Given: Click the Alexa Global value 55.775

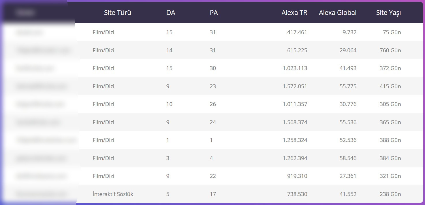Looking at the screenshot, I should (348, 86).
